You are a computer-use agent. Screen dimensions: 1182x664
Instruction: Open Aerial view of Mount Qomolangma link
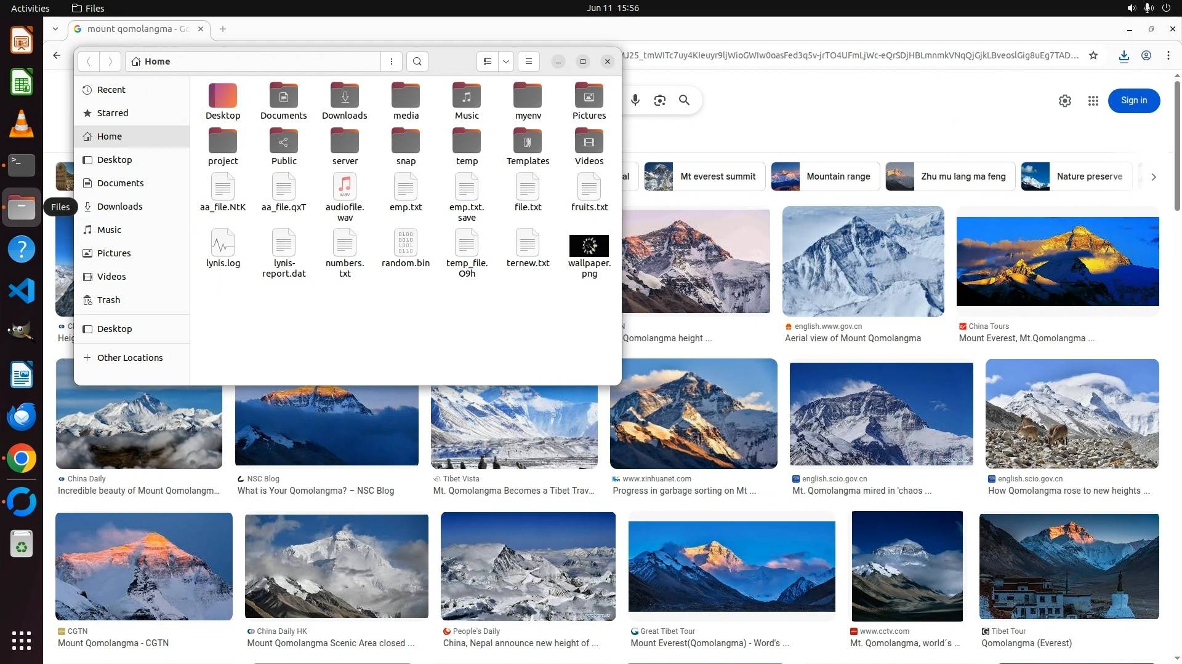coord(853,338)
